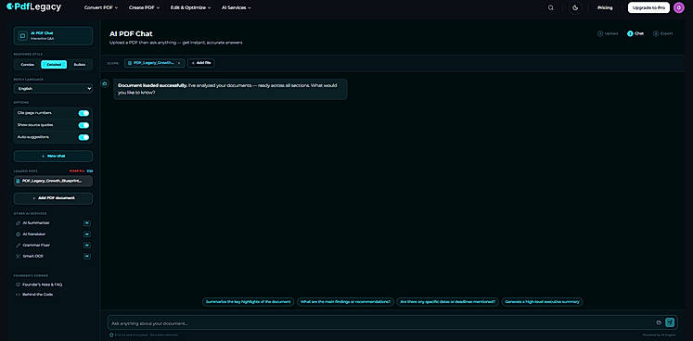Toggle dark mode moon icon
This screenshot has height=341, width=693.
tap(575, 7)
